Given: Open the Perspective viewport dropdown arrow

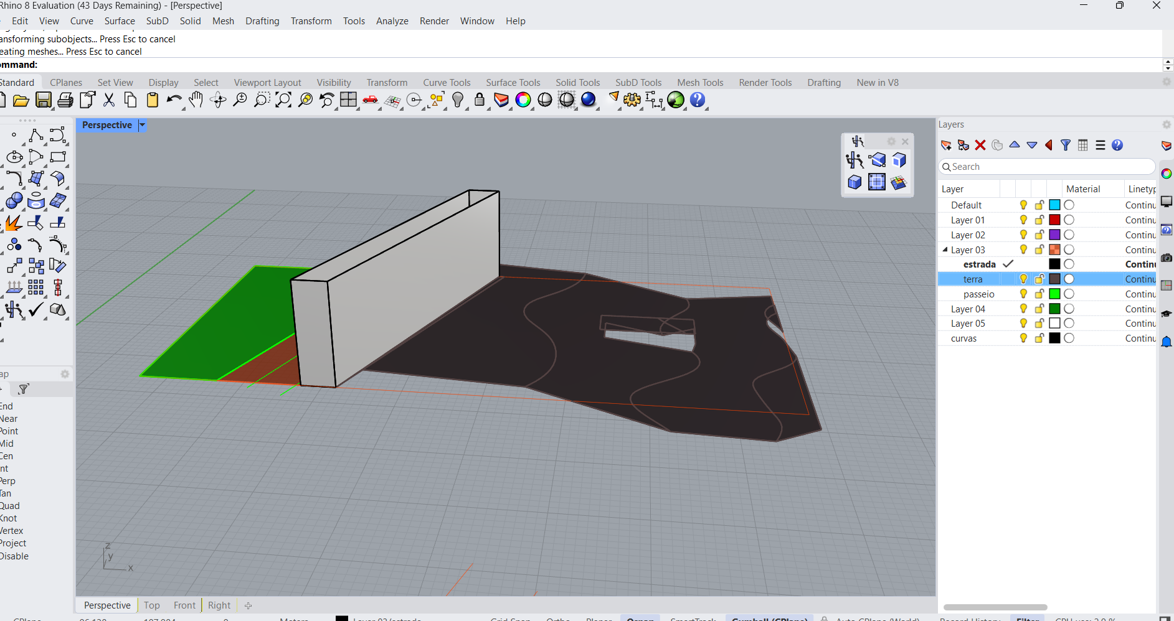Looking at the screenshot, I should tap(142, 125).
